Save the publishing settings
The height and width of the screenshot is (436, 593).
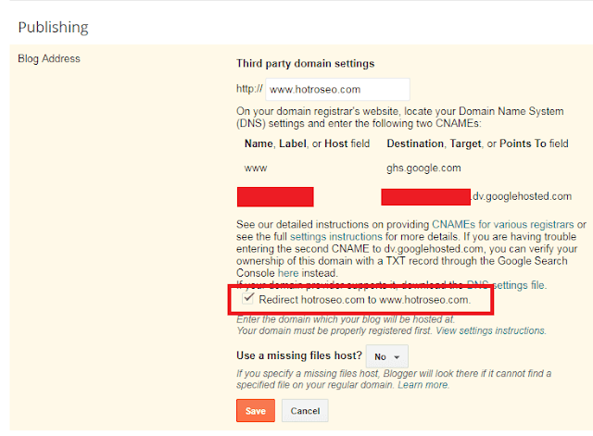tap(256, 411)
